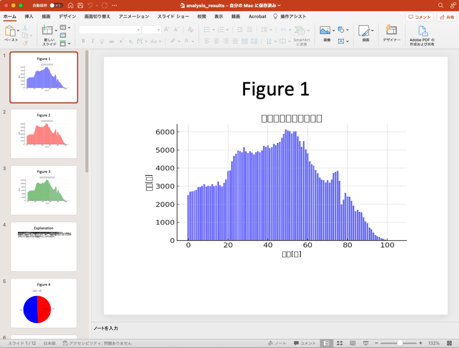Click the fit slide to window icon
The image size is (459, 348).
click(450, 343)
